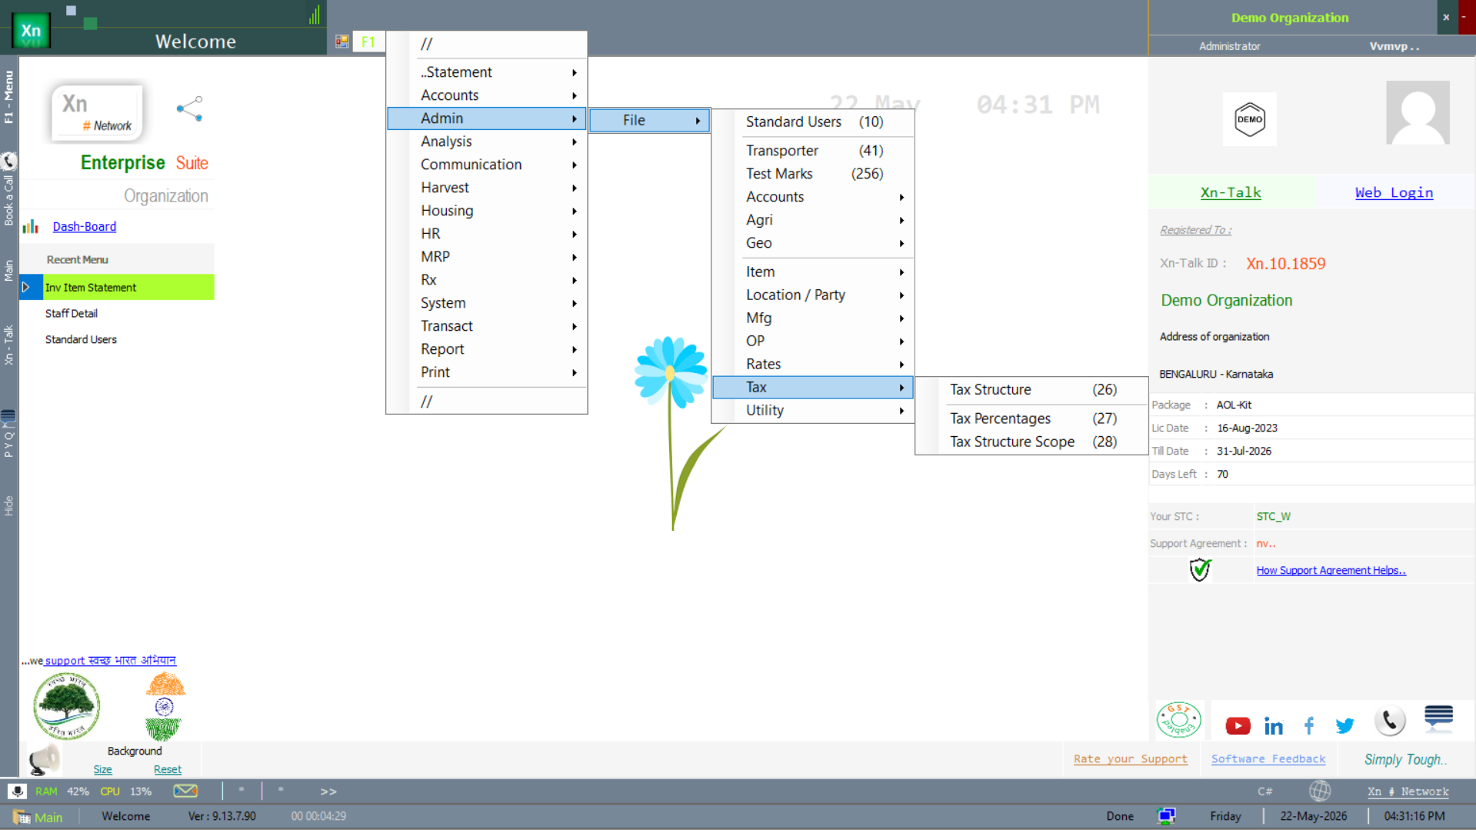Click the Main folder icon in taskbar
The height and width of the screenshot is (830, 1476).
click(x=21, y=817)
